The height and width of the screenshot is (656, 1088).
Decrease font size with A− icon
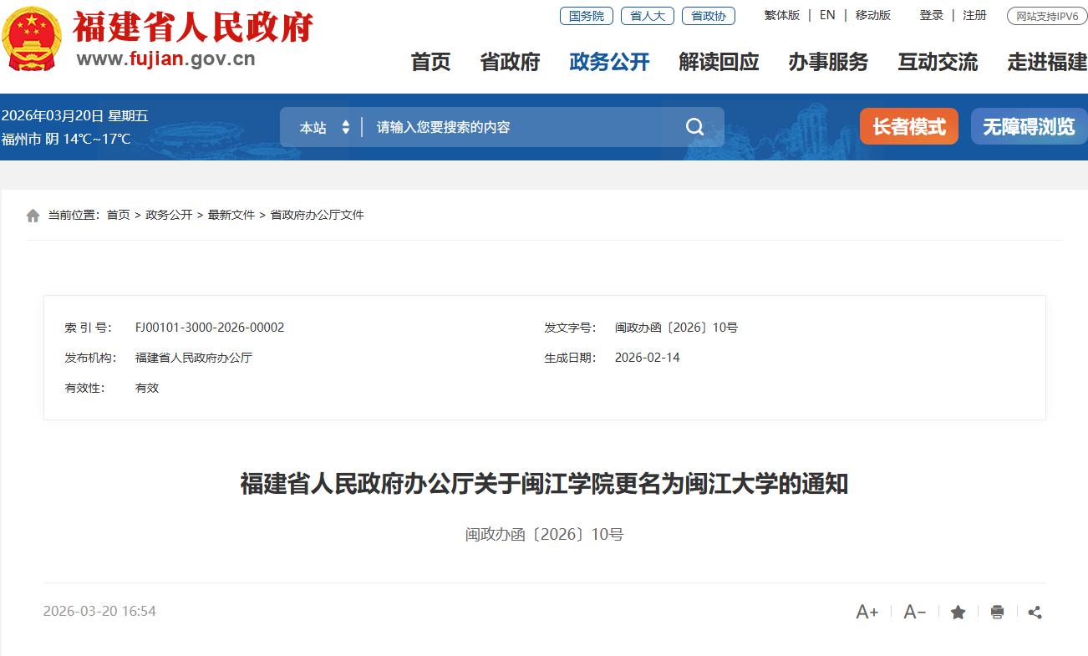[x=913, y=612]
